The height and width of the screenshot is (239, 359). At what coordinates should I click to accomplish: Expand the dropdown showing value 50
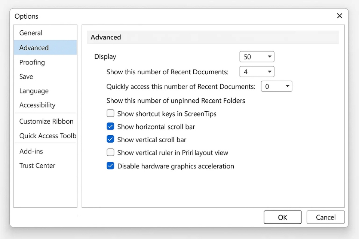257,57
